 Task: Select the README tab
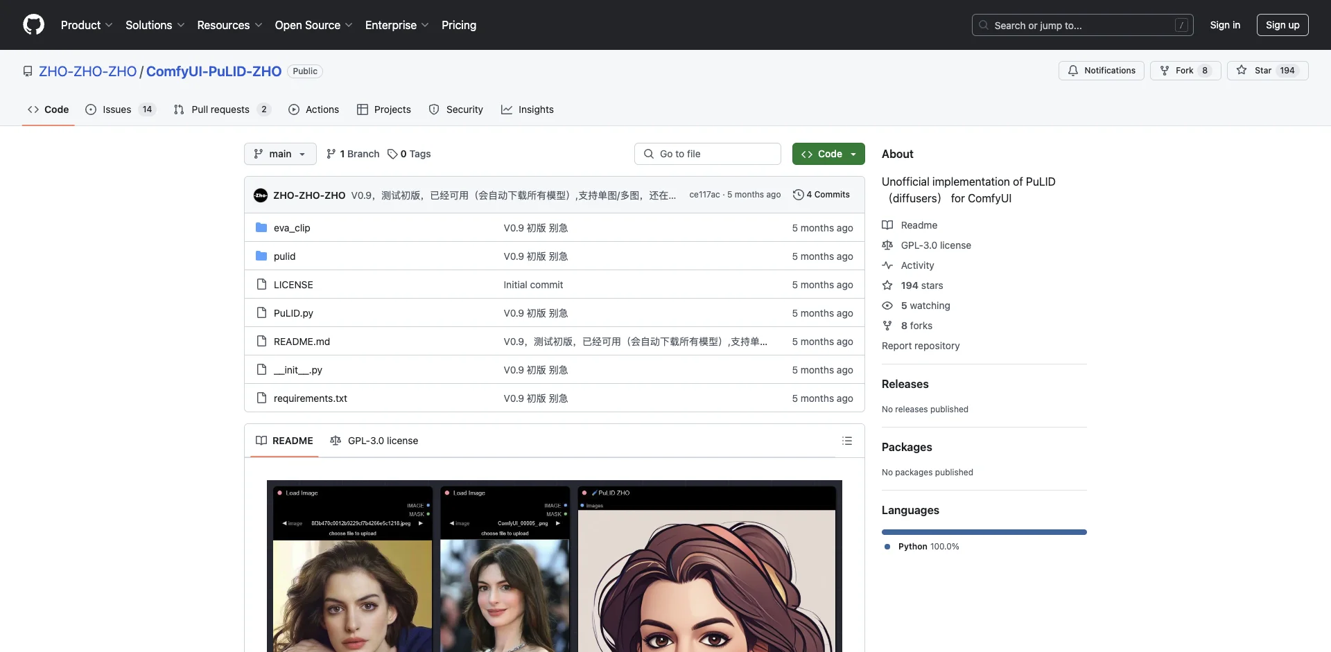click(x=284, y=441)
